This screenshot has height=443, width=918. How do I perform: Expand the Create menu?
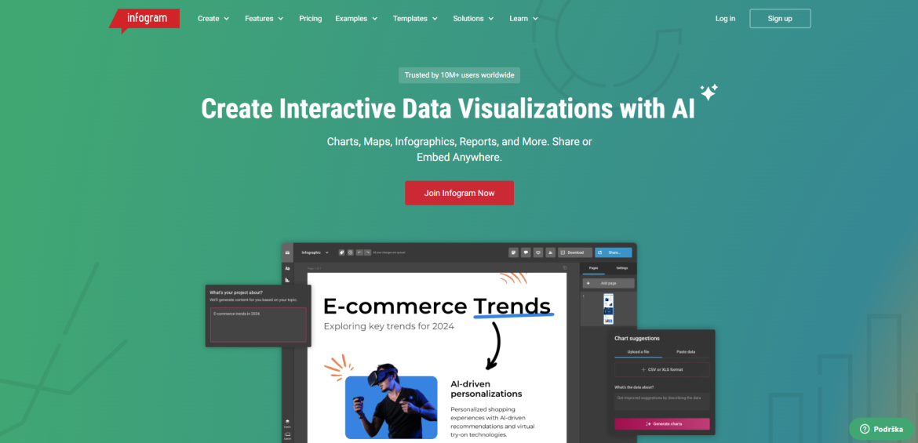tap(213, 18)
